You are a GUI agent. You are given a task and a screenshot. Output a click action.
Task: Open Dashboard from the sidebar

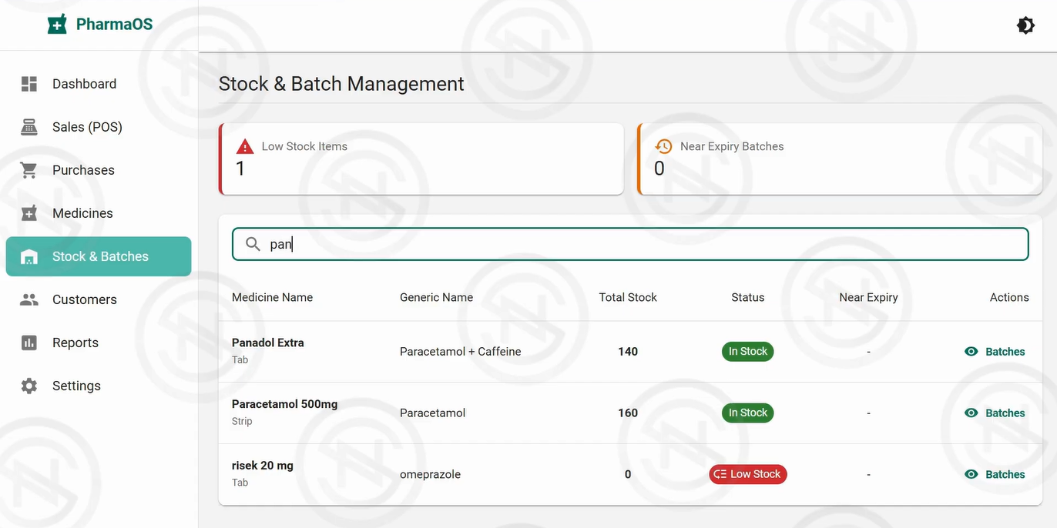pos(99,84)
